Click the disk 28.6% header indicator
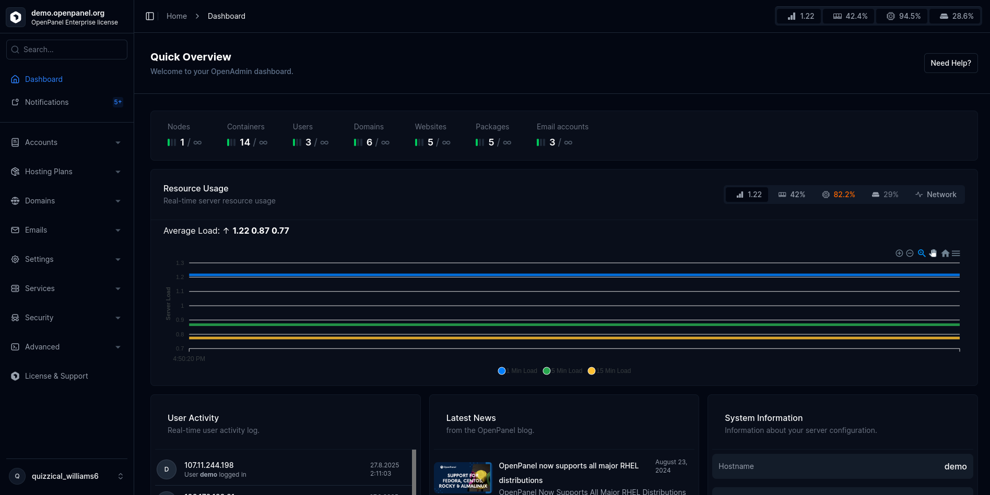Screen dimensions: 990x495 (x=956, y=16)
